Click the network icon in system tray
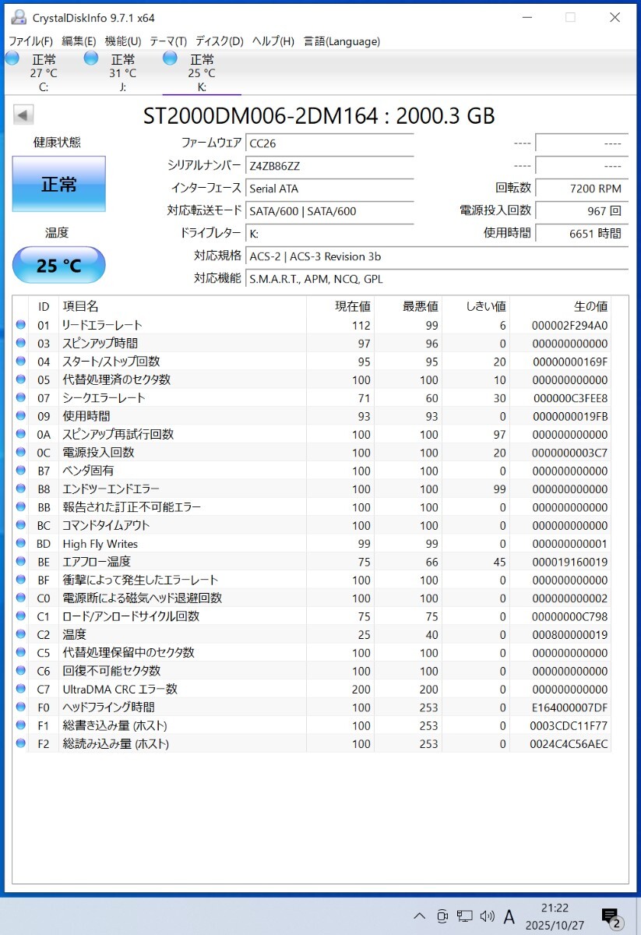641x935 pixels. [465, 916]
